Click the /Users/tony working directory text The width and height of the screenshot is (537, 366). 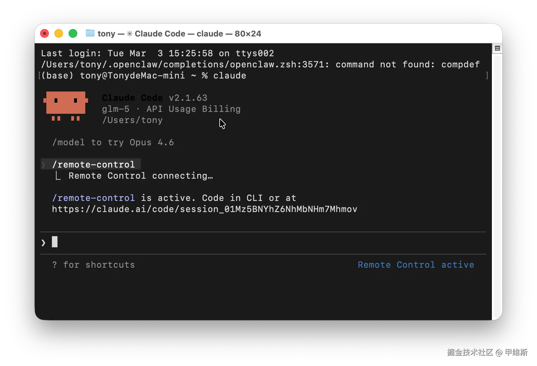pos(132,120)
